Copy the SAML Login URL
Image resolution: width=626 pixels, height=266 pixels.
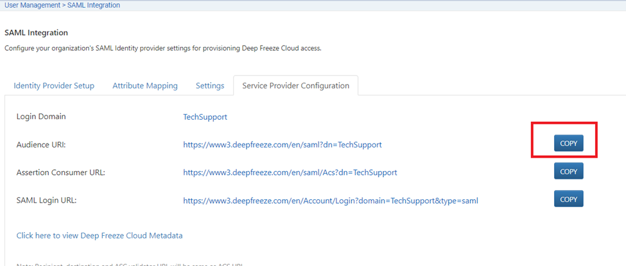pyautogui.click(x=568, y=199)
